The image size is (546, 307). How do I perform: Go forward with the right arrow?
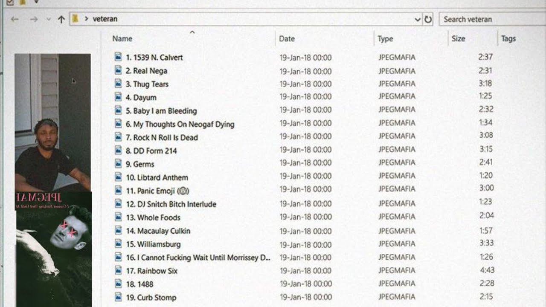point(34,19)
